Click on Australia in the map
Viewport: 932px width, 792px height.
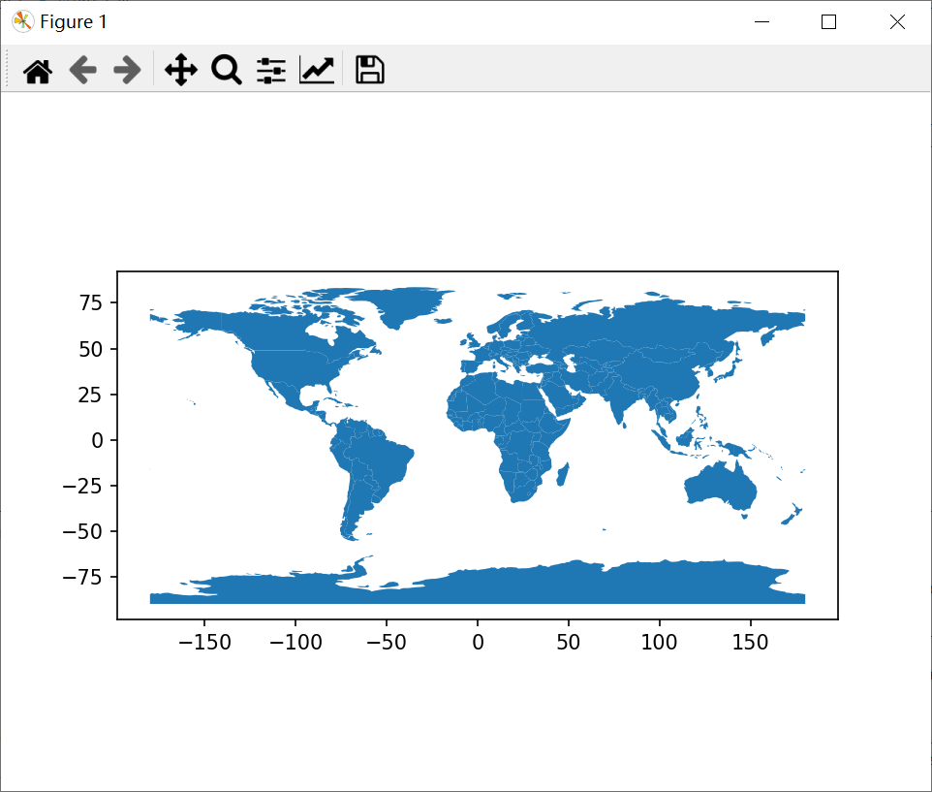pos(720,486)
